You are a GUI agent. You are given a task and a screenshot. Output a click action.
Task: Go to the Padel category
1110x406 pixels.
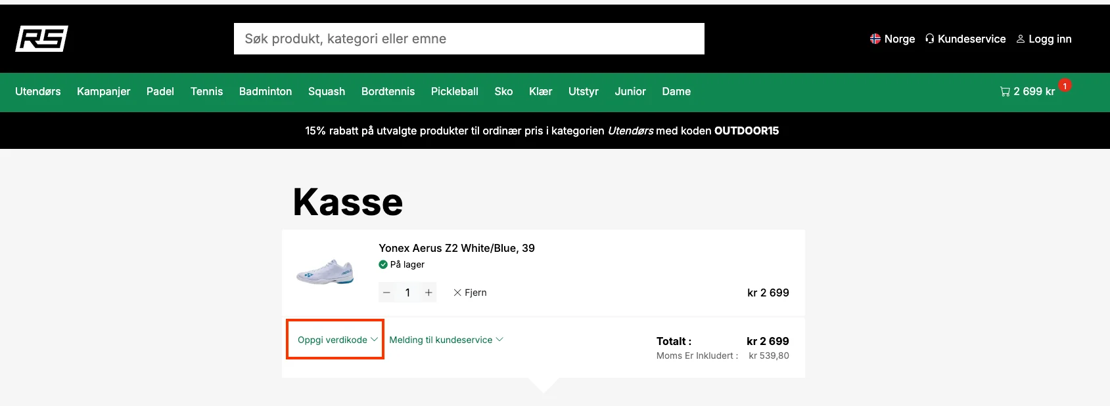pyautogui.click(x=160, y=92)
